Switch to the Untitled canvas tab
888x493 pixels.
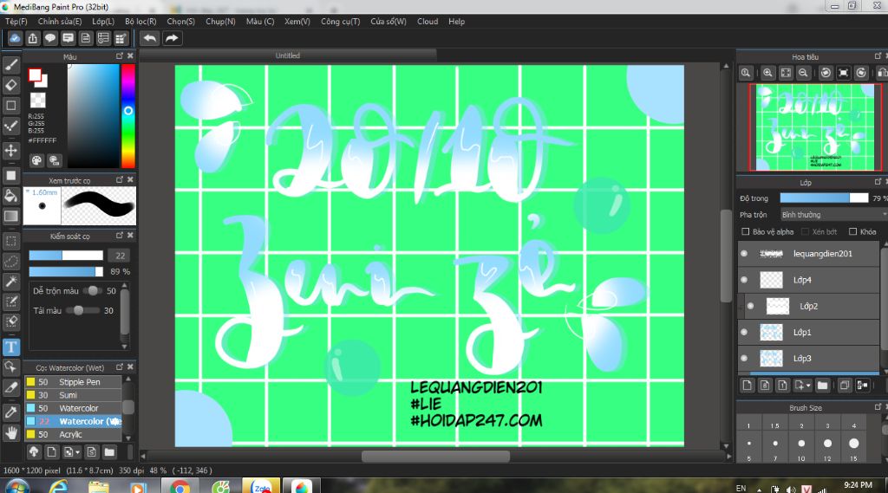[288, 55]
